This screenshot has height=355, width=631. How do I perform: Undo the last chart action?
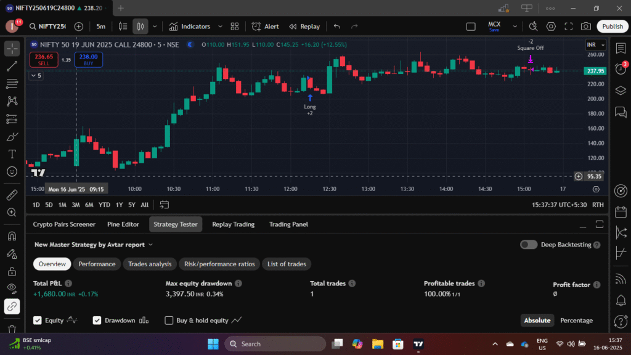(337, 27)
